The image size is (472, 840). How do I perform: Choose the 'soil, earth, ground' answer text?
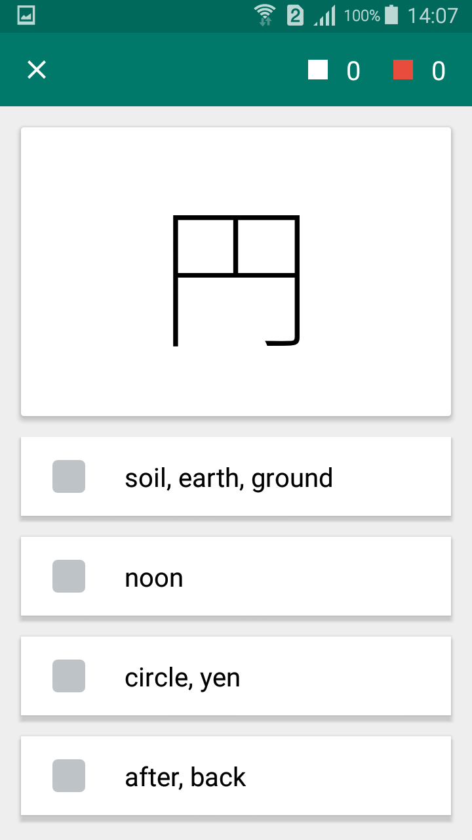click(x=229, y=478)
